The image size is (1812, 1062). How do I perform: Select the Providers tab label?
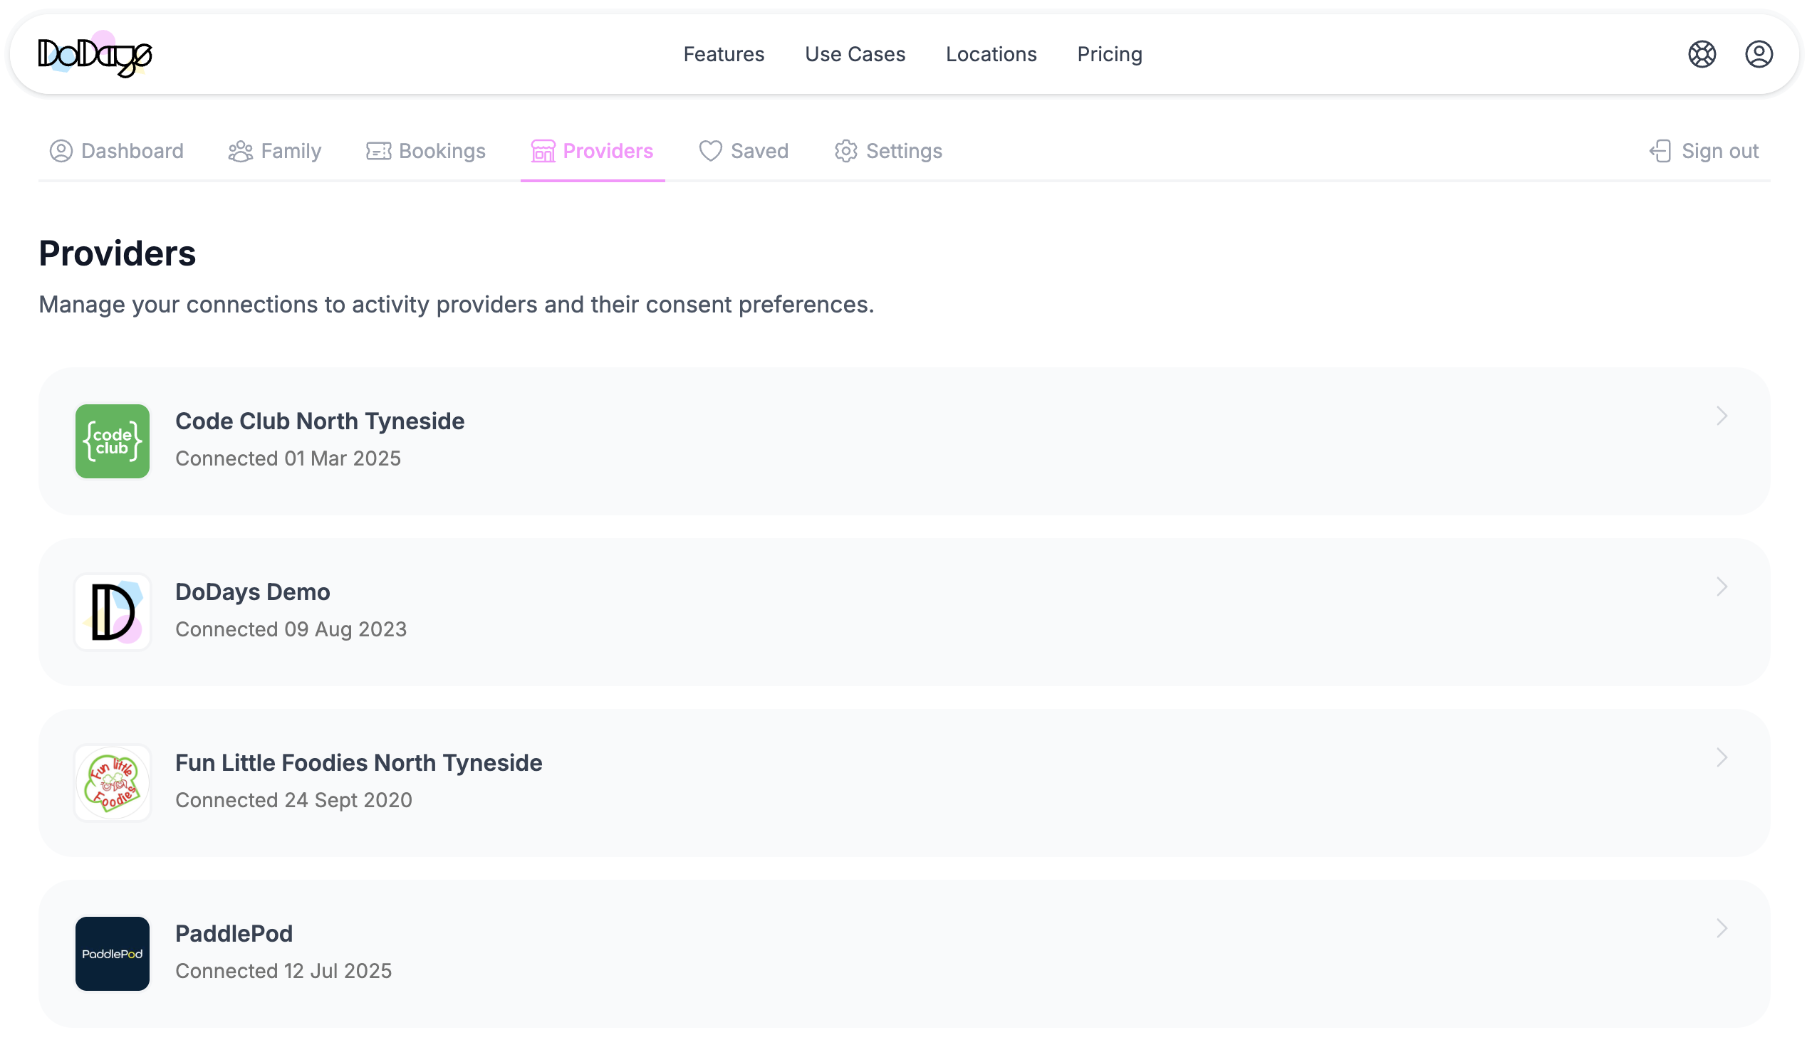(608, 151)
